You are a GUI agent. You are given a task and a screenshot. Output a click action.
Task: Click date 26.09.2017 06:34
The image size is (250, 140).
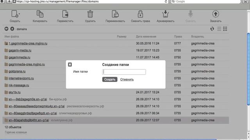click(148, 113)
